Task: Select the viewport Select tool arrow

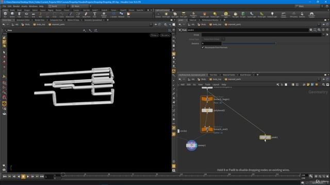Action: click(x=4, y=52)
